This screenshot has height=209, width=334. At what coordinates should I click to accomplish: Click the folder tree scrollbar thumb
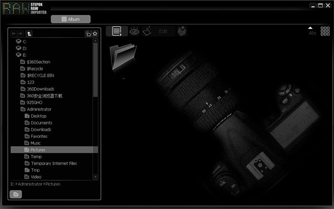(x=95, y=69)
